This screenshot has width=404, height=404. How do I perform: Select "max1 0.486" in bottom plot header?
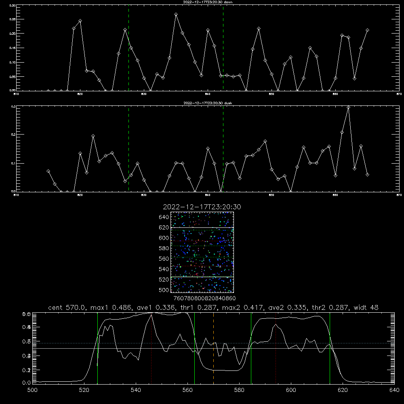pyautogui.click(x=112, y=307)
